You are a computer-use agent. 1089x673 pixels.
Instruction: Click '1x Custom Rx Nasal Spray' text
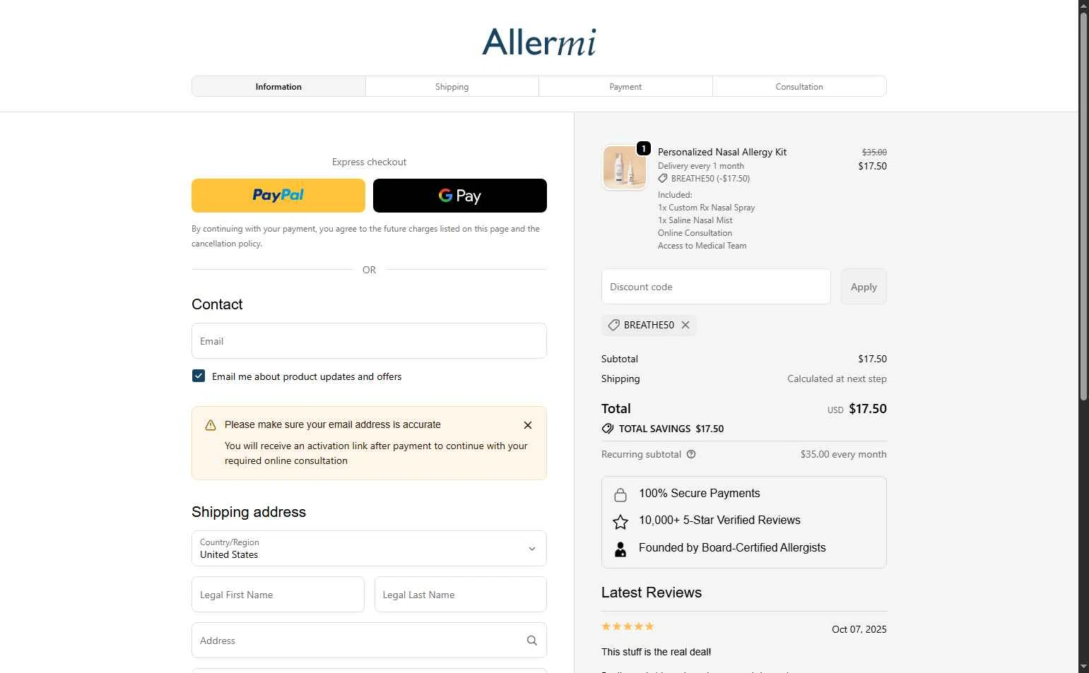(x=707, y=208)
